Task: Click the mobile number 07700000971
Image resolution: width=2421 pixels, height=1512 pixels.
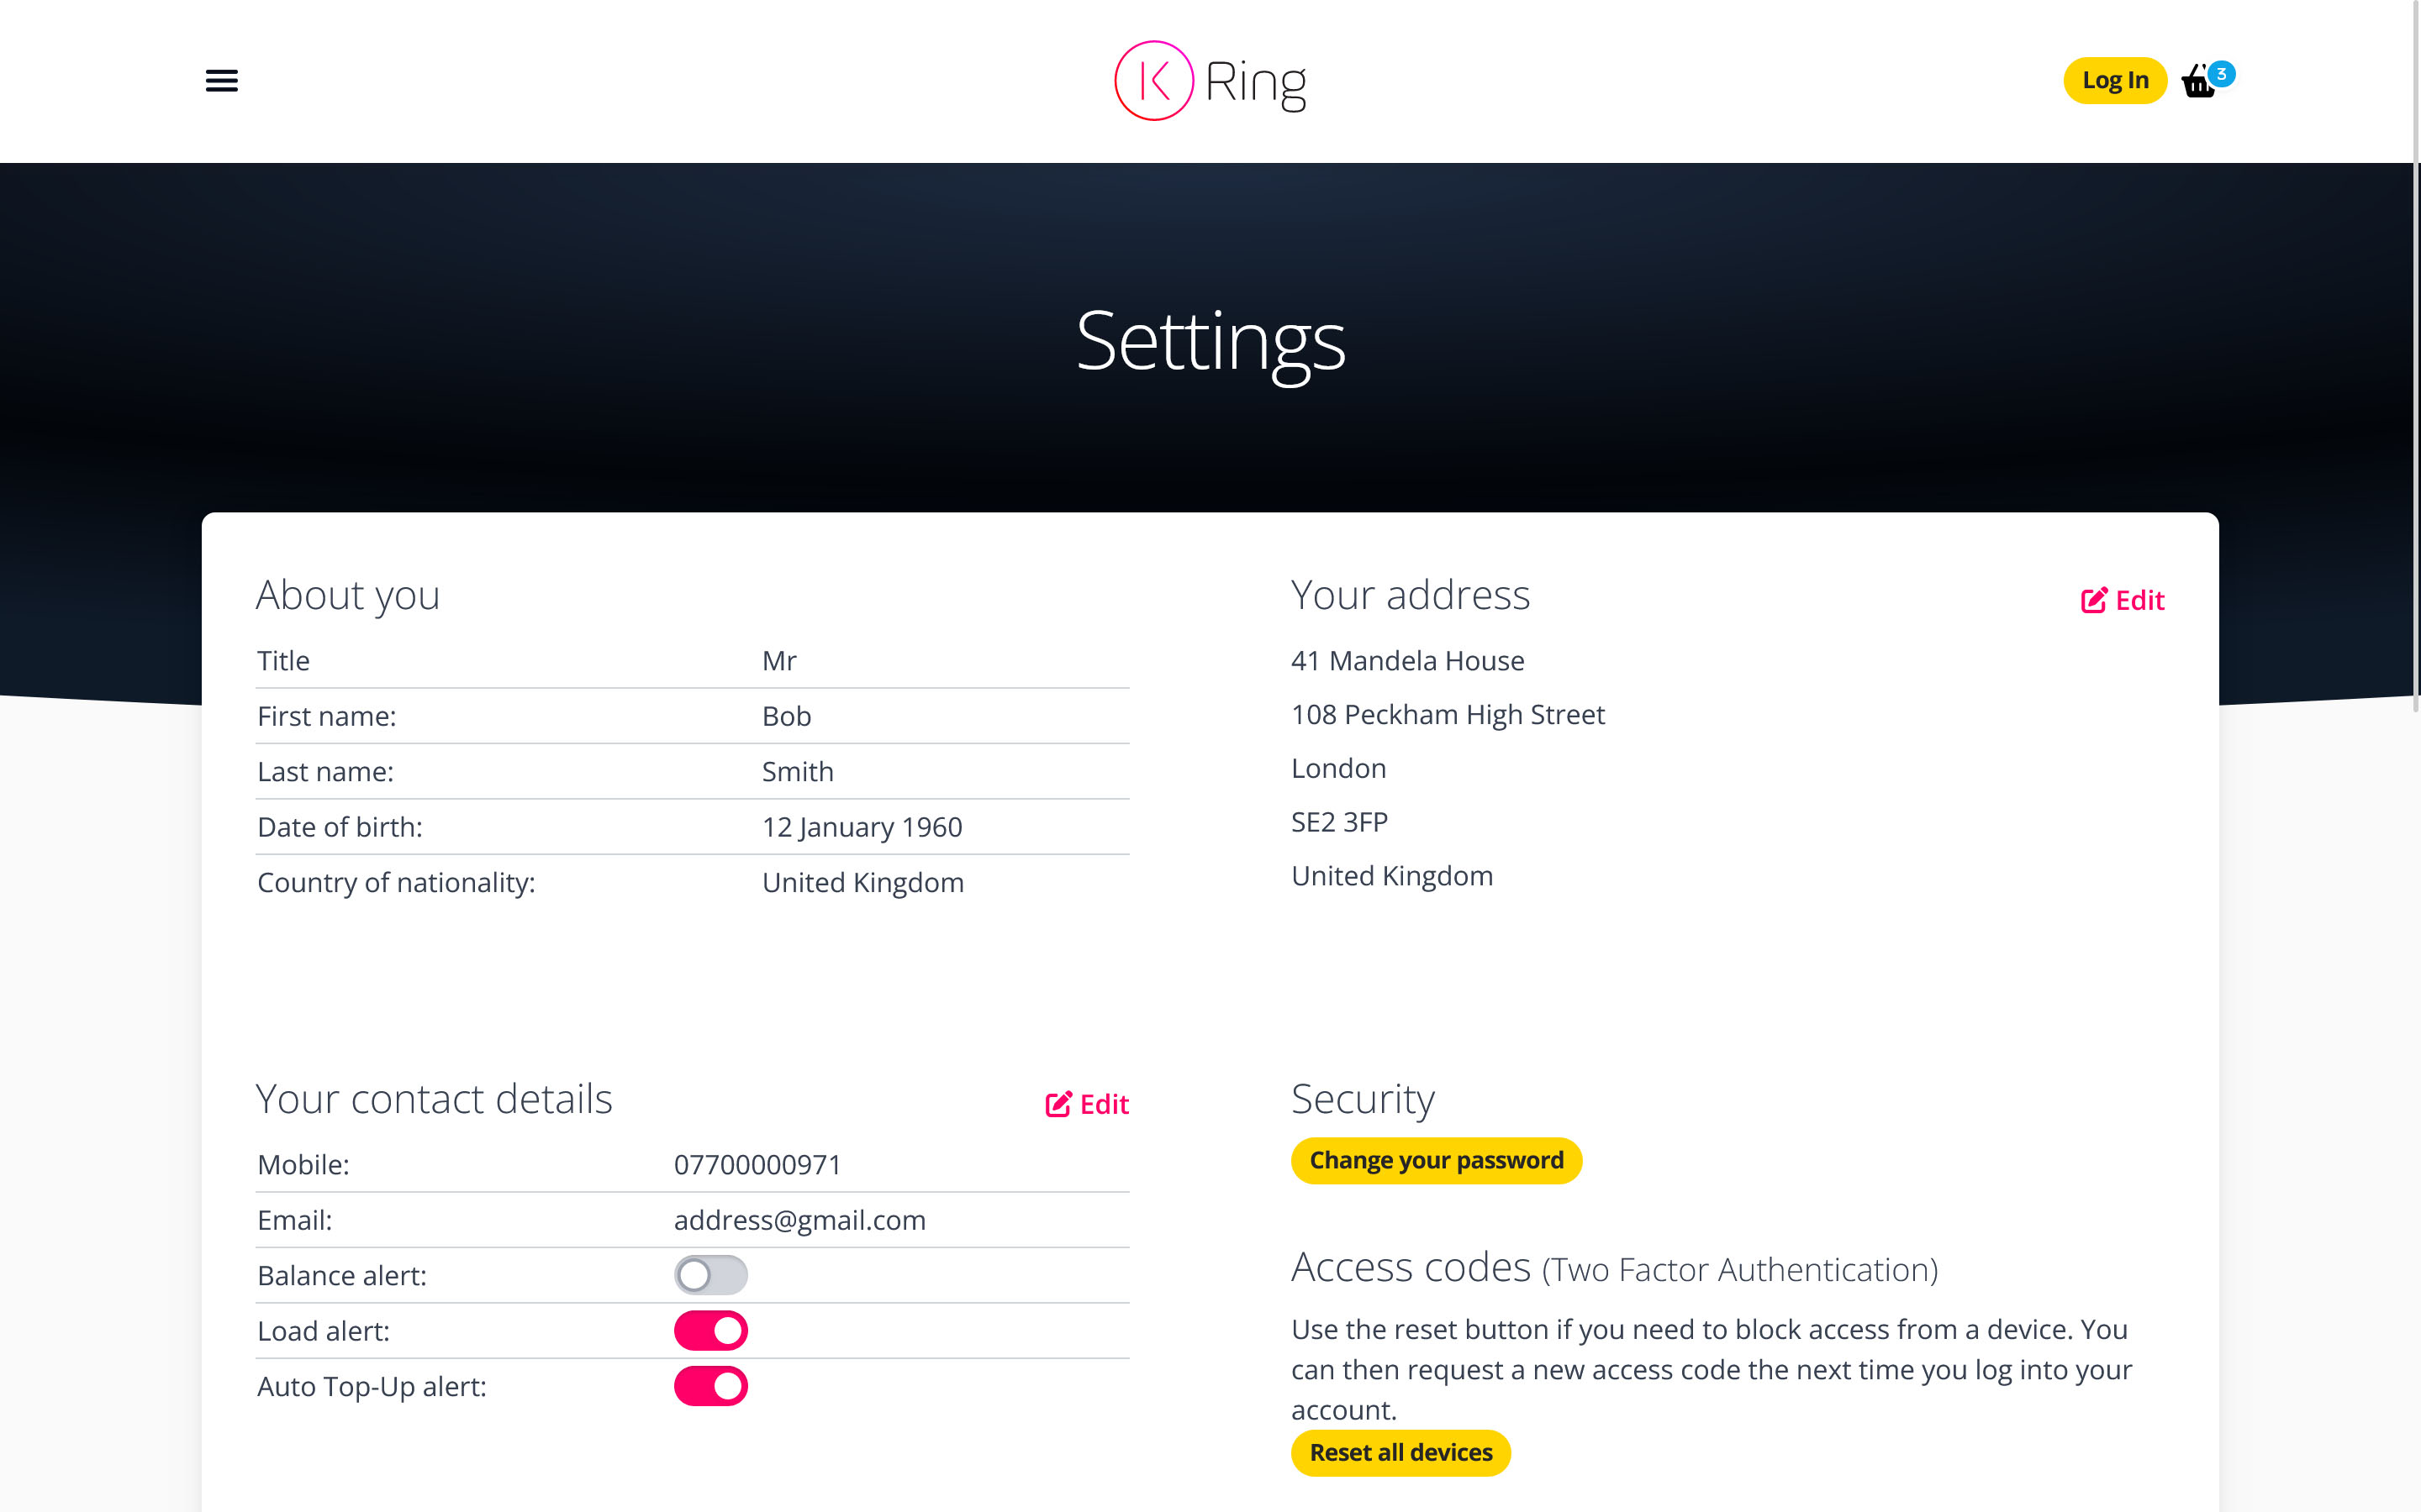Action: (x=757, y=1164)
